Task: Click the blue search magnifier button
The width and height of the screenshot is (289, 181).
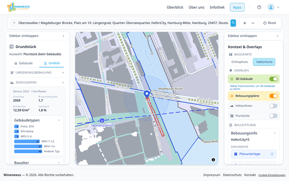Action: (x=233, y=23)
